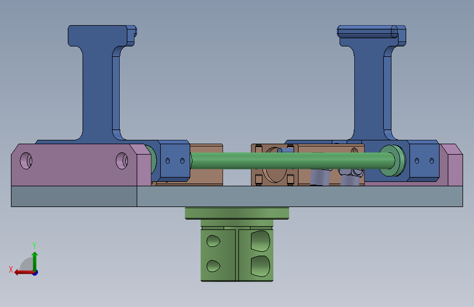Viewport: 474px width, 307px height.
Task: Click the blue Z axis dot of the triad
Action: pos(36,273)
